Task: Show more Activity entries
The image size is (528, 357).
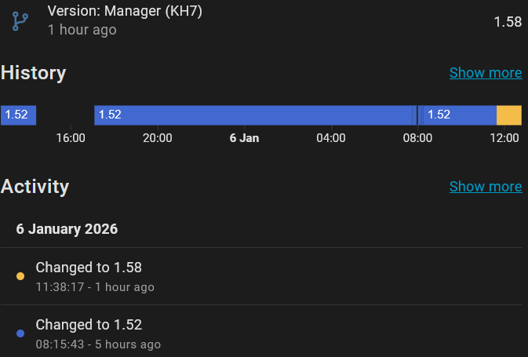Action: [485, 187]
